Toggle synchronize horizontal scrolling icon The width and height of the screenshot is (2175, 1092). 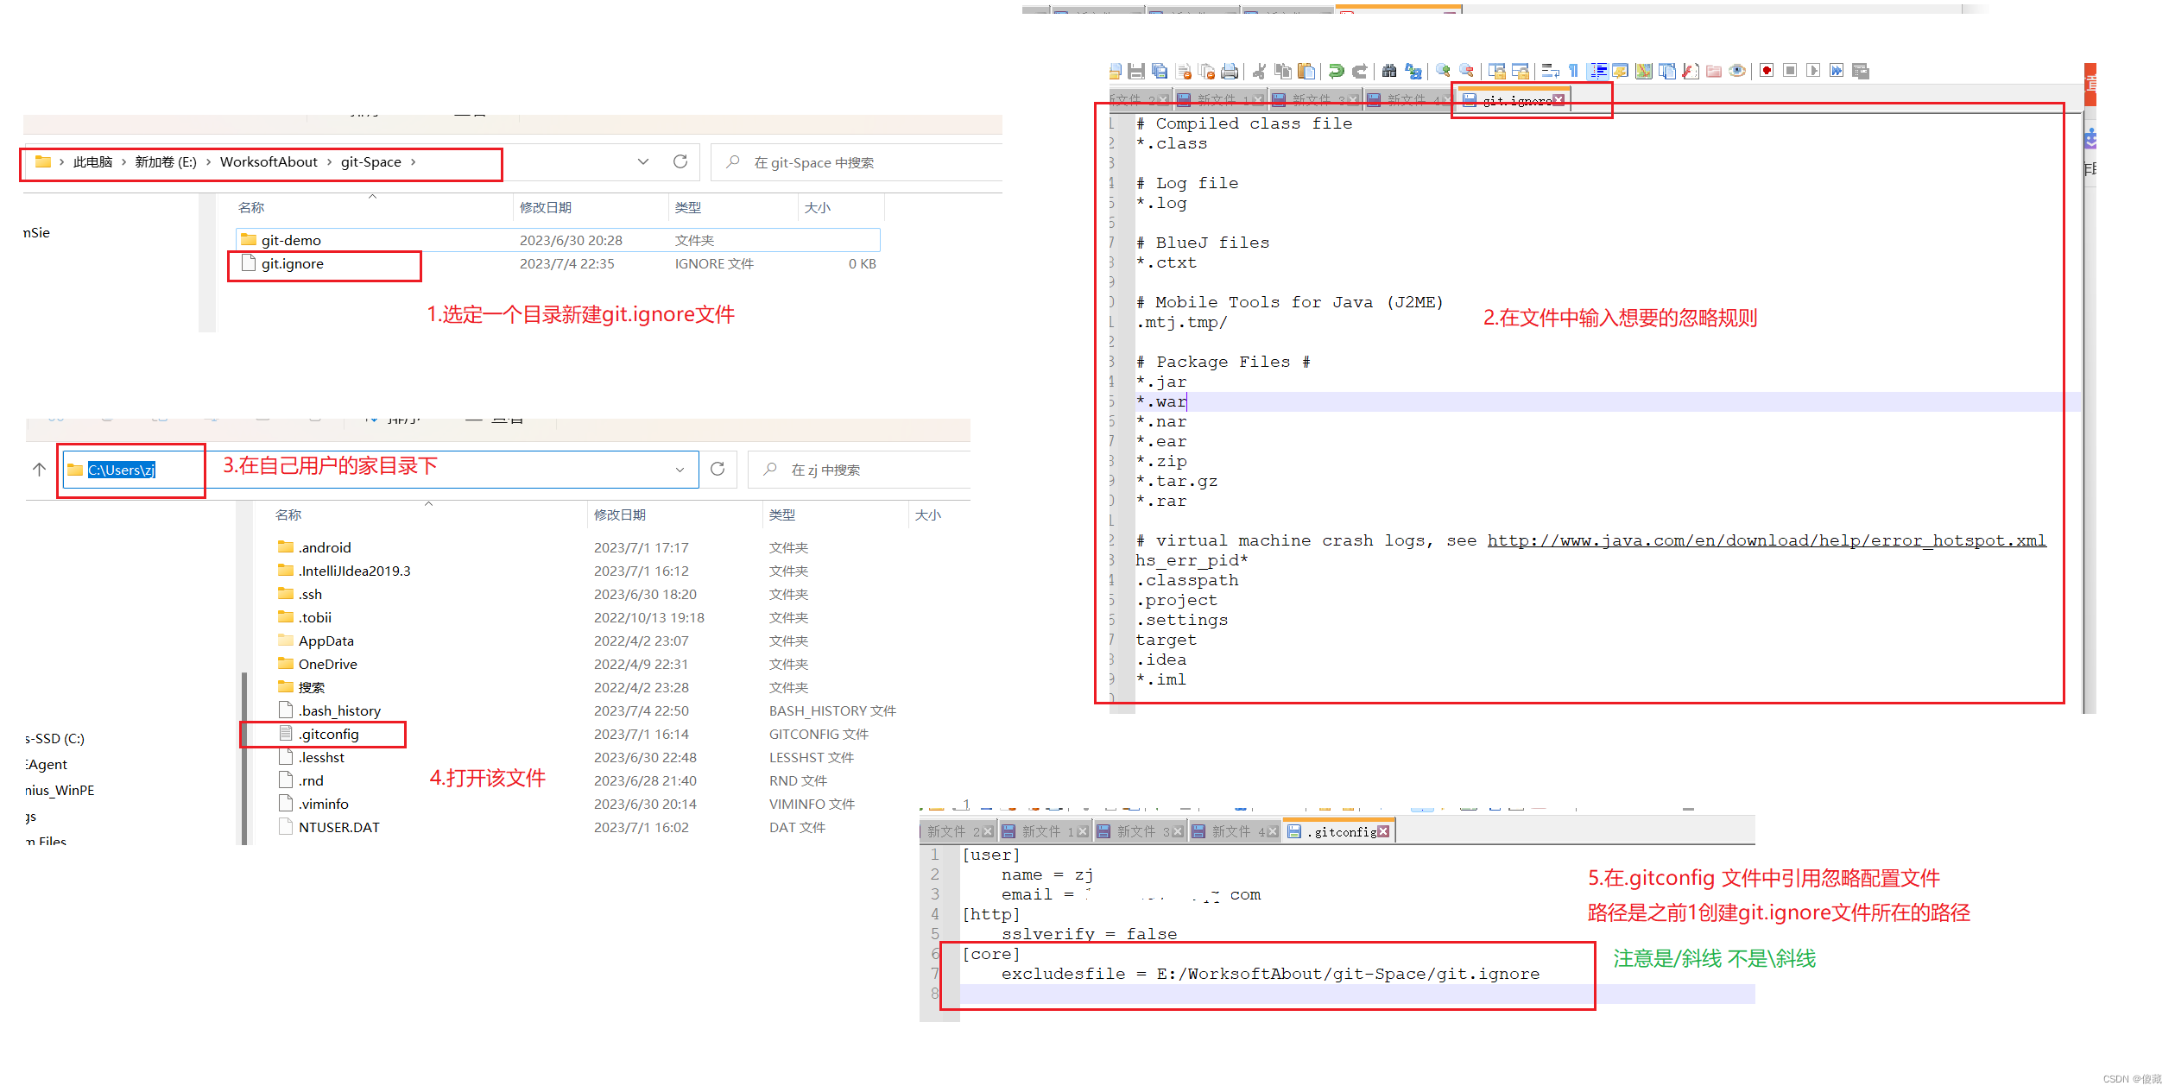pyautogui.click(x=1521, y=71)
